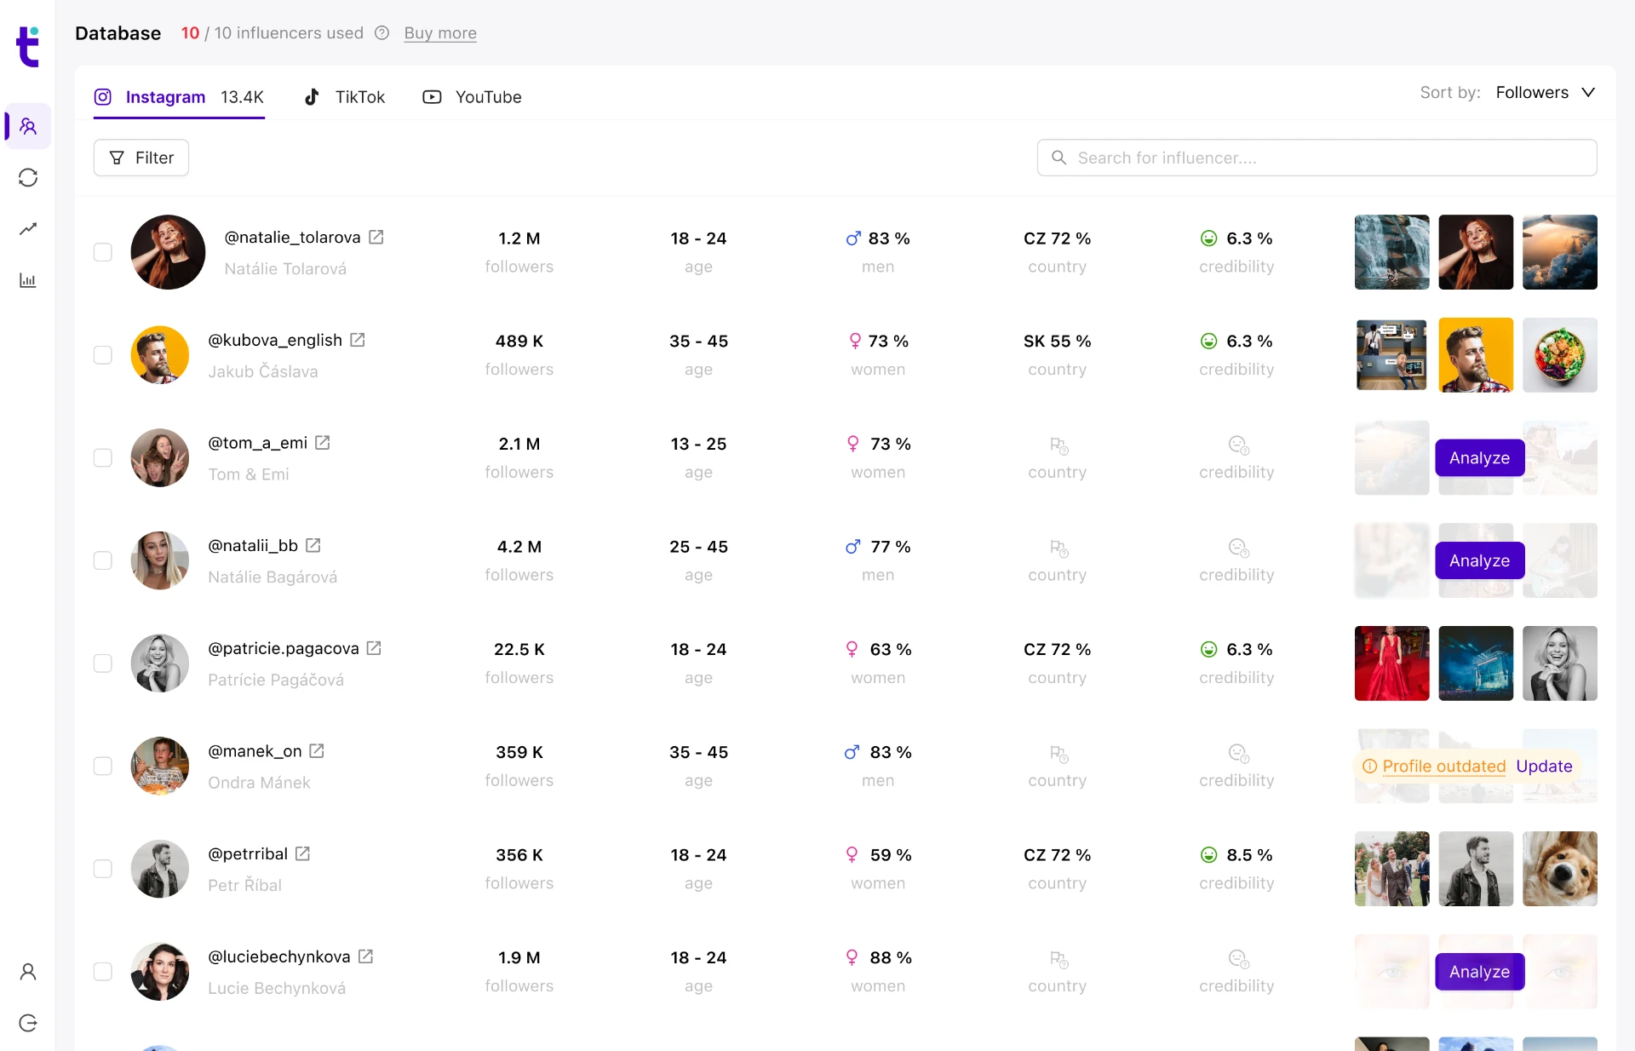This screenshot has width=1635, height=1051.
Task: Select the checkbox for @petrribal
Action: 103,869
